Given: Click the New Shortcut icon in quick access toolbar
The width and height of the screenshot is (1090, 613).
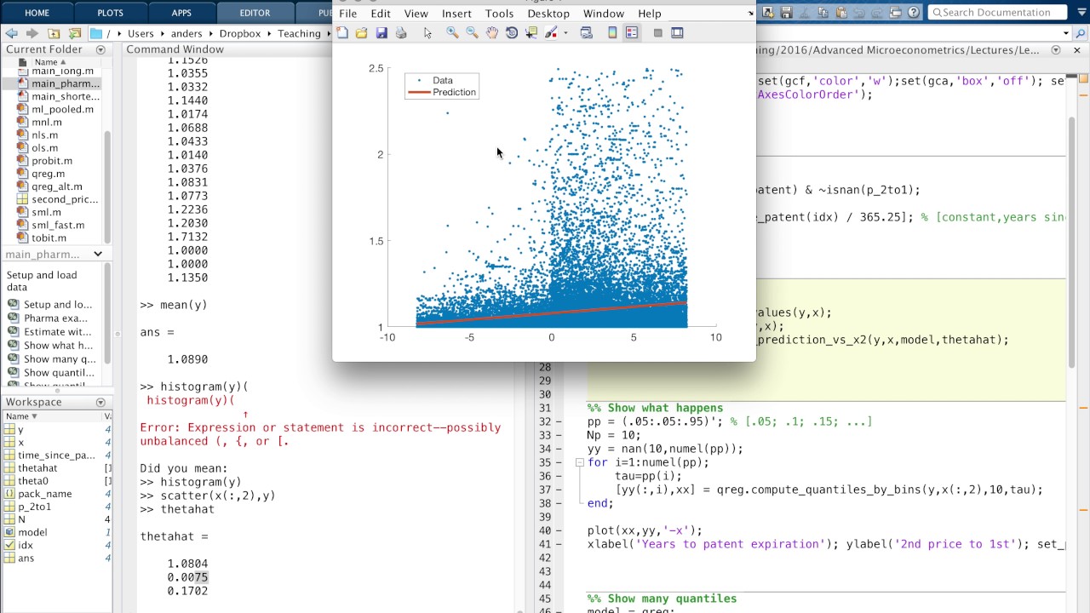Looking at the screenshot, I should [x=768, y=12].
